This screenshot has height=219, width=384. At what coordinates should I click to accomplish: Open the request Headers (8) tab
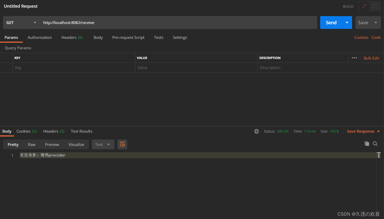pyautogui.click(x=72, y=37)
